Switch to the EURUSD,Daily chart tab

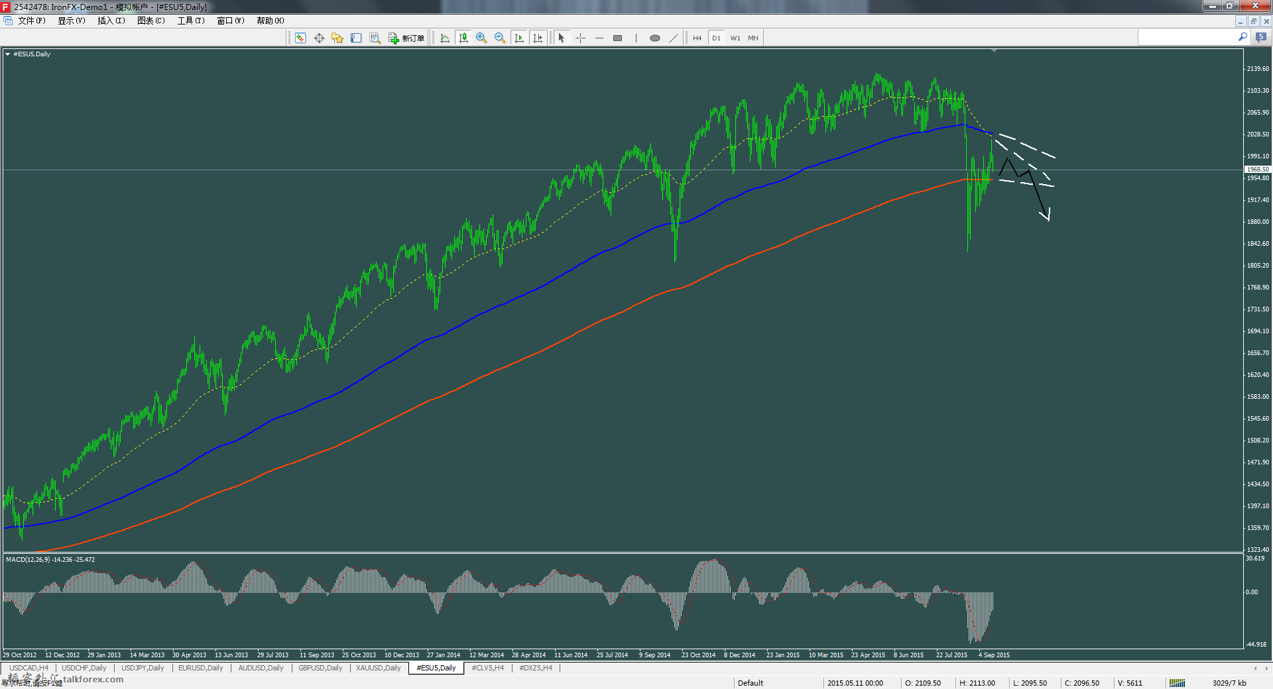(x=201, y=668)
